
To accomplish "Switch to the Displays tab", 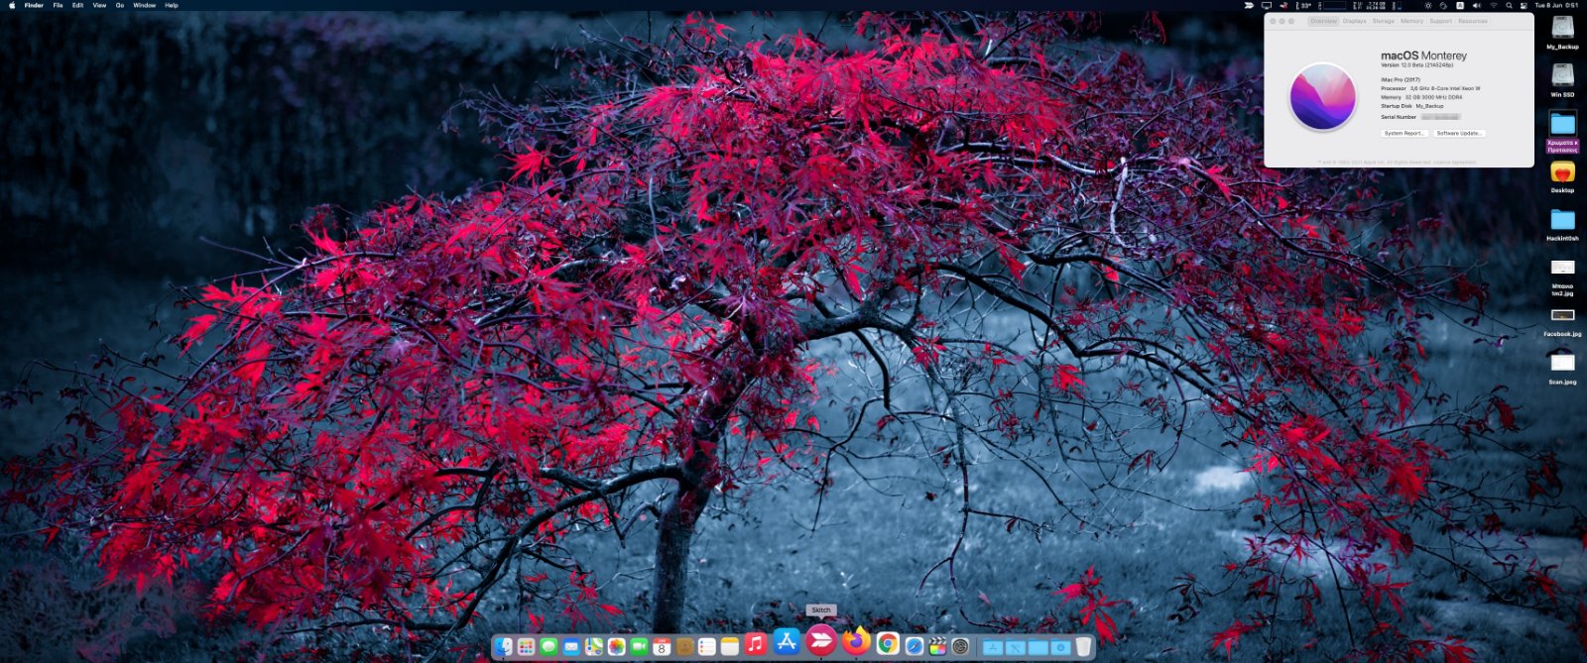I will tap(1354, 21).
